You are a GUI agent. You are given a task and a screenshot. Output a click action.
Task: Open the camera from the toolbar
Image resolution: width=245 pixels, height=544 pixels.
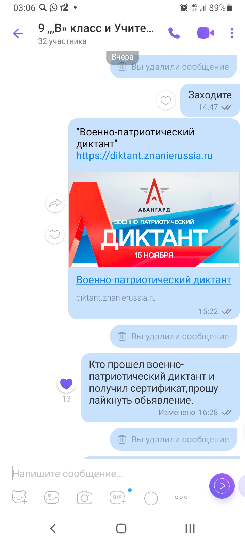coord(84,497)
